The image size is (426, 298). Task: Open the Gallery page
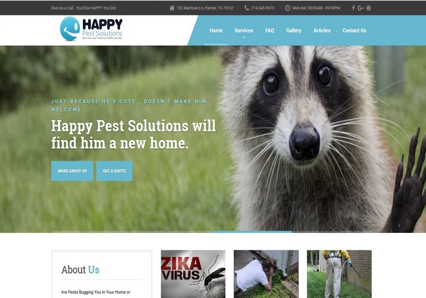pos(293,30)
